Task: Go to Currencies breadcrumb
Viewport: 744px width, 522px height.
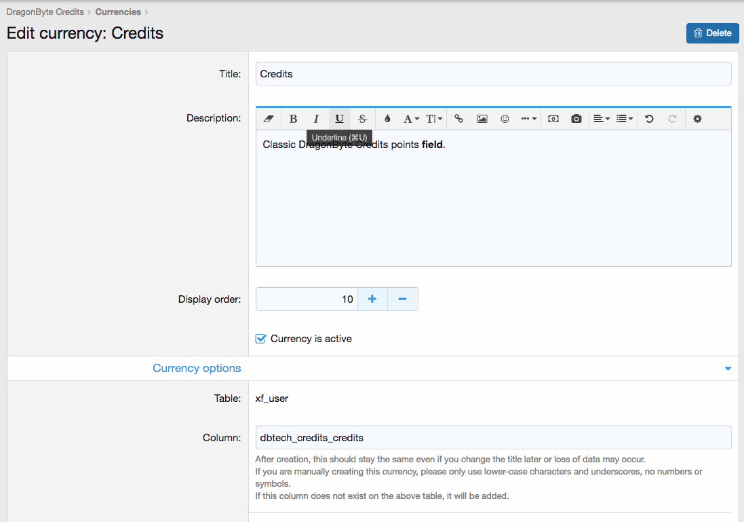Action: 118,12
